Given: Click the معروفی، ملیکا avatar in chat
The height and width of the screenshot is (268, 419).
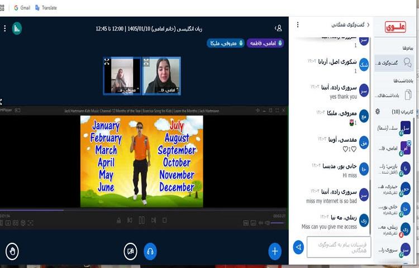Looking at the screenshot, I should [x=364, y=116].
